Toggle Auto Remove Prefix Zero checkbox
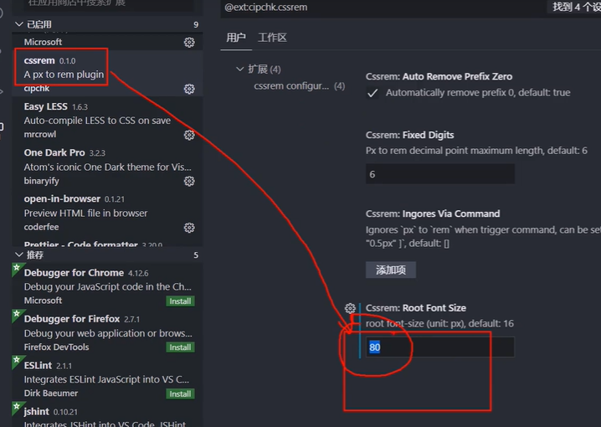This screenshot has height=427, width=601. pyautogui.click(x=372, y=93)
